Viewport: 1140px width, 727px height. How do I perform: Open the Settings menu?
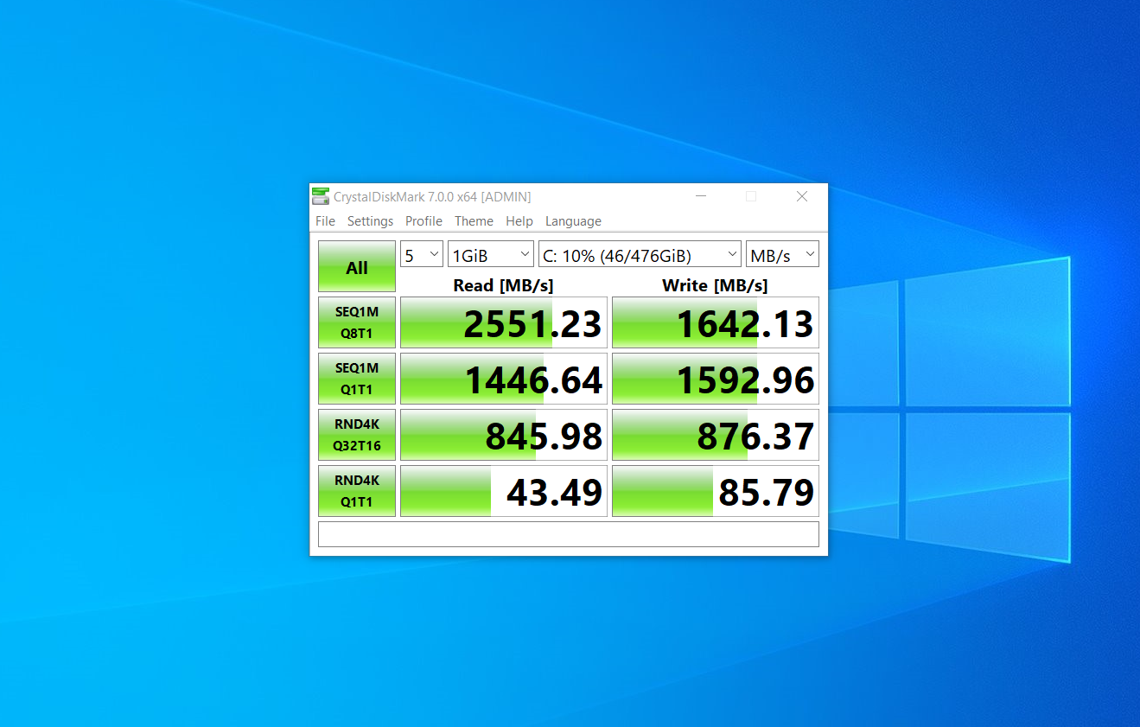pyautogui.click(x=370, y=221)
